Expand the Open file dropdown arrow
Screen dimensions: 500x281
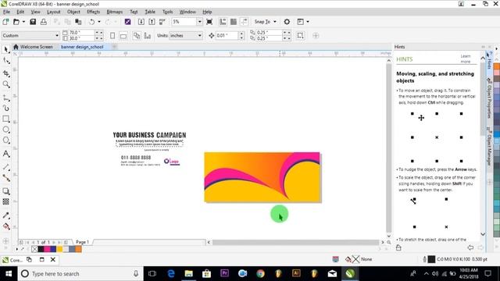(23, 22)
